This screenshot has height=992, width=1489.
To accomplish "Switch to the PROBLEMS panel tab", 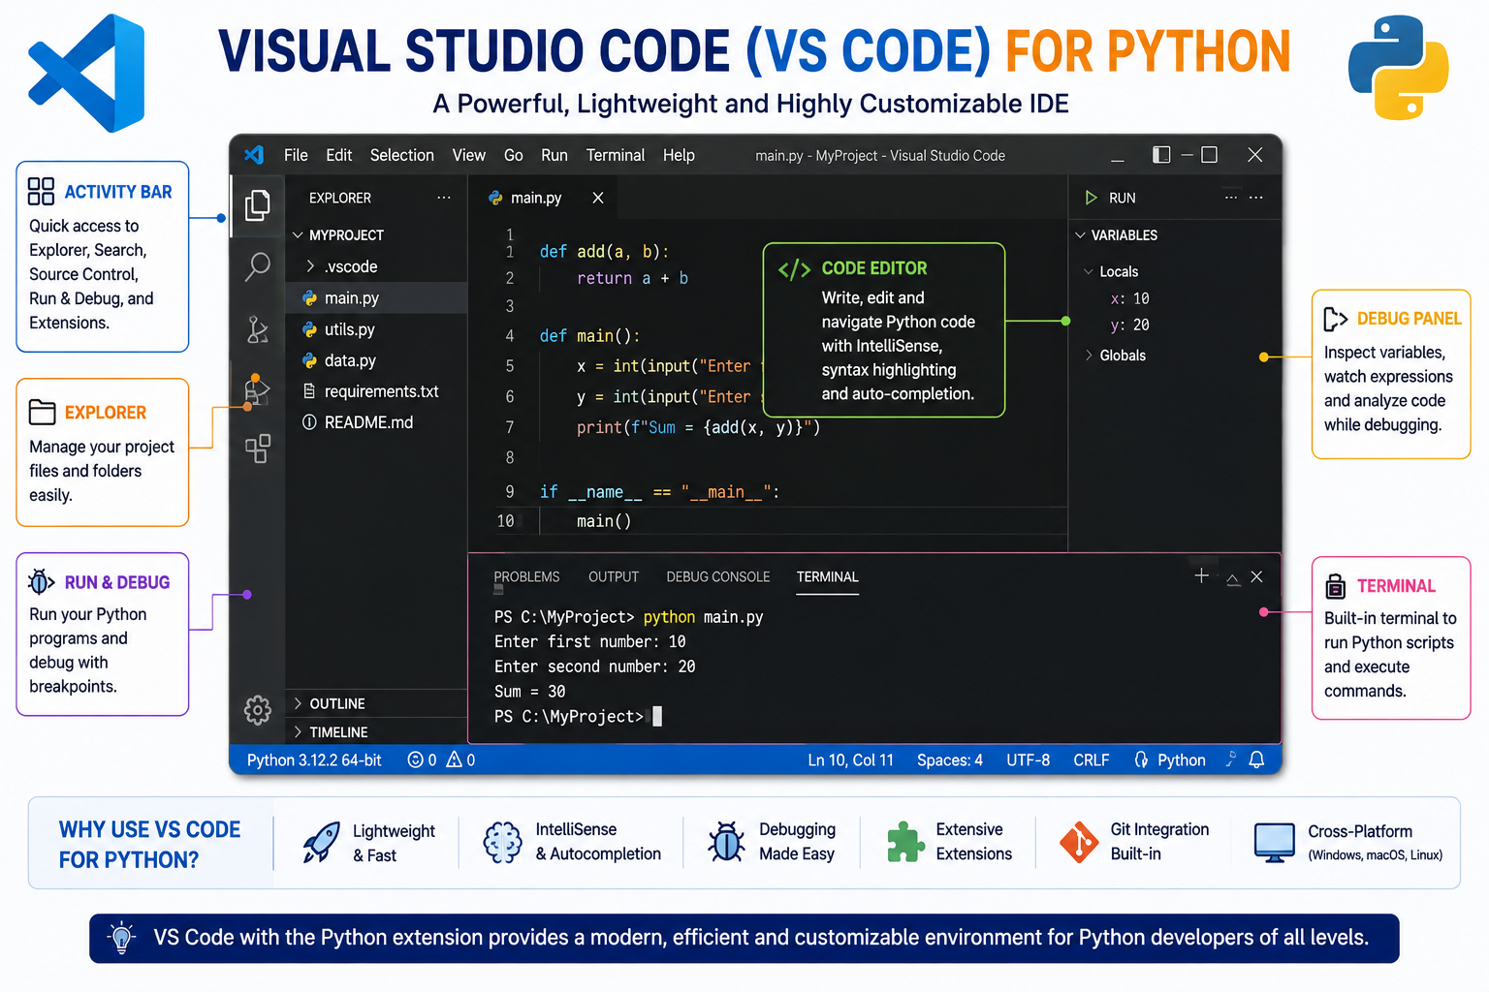I will click(526, 576).
